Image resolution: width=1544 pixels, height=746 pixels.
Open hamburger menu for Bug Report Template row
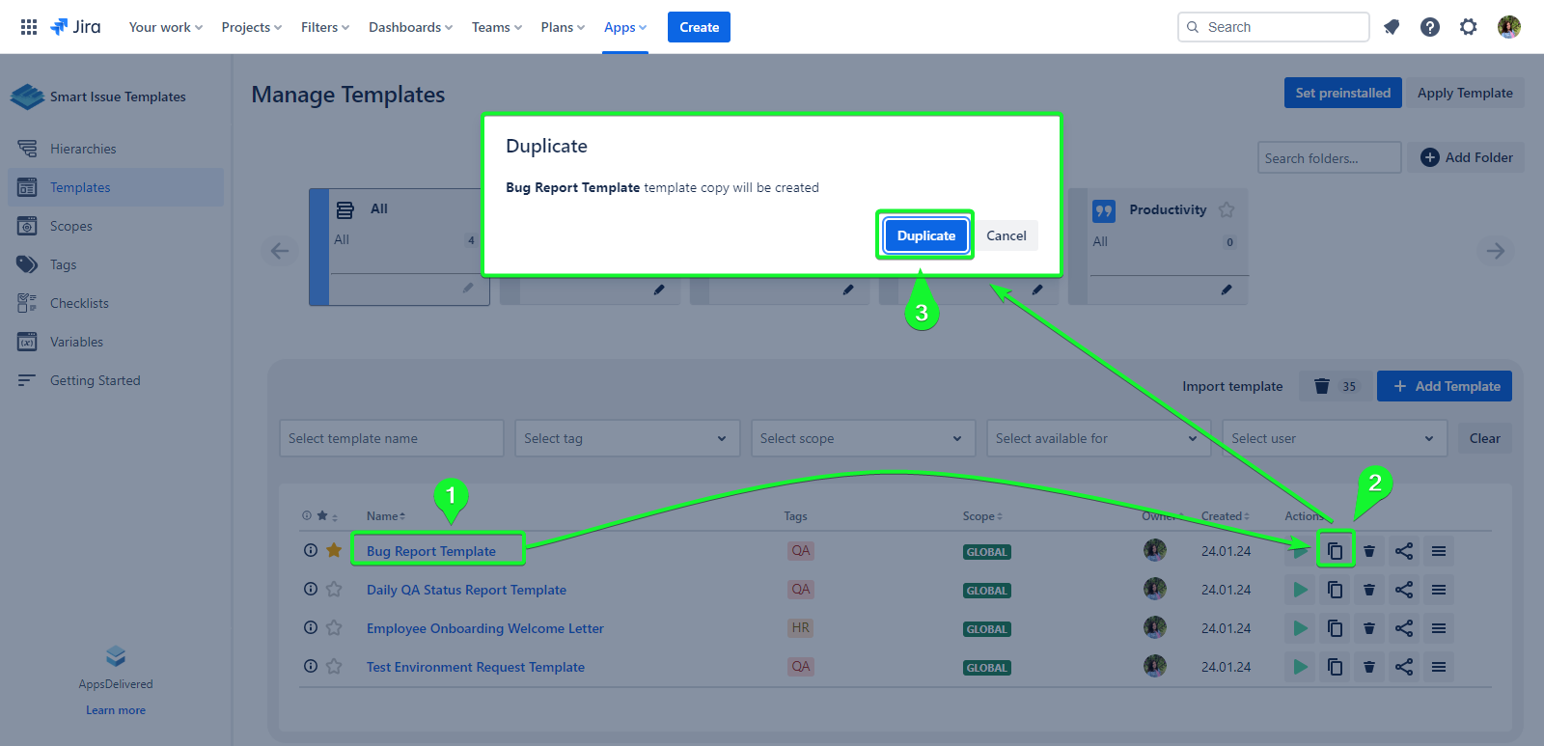pyautogui.click(x=1438, y=551)
